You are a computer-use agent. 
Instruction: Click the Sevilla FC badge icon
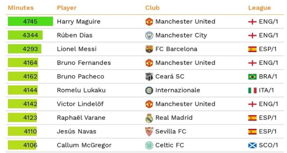(149, 132)
